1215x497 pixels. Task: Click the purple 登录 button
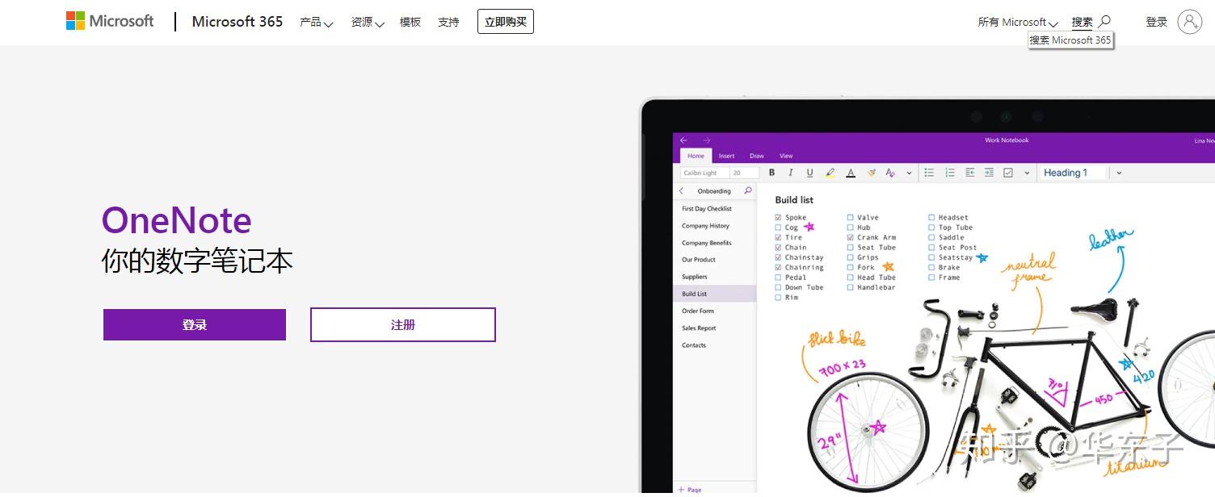[194, 324]
